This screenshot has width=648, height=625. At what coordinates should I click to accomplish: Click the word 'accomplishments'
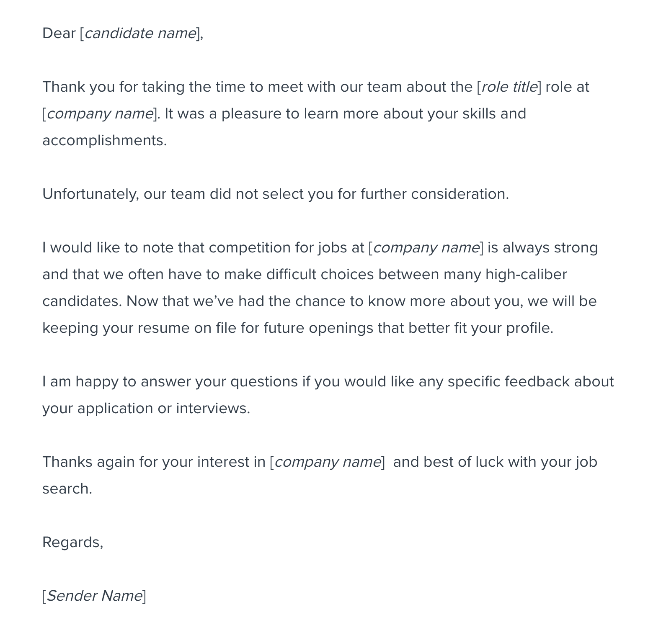coord(103,141)
